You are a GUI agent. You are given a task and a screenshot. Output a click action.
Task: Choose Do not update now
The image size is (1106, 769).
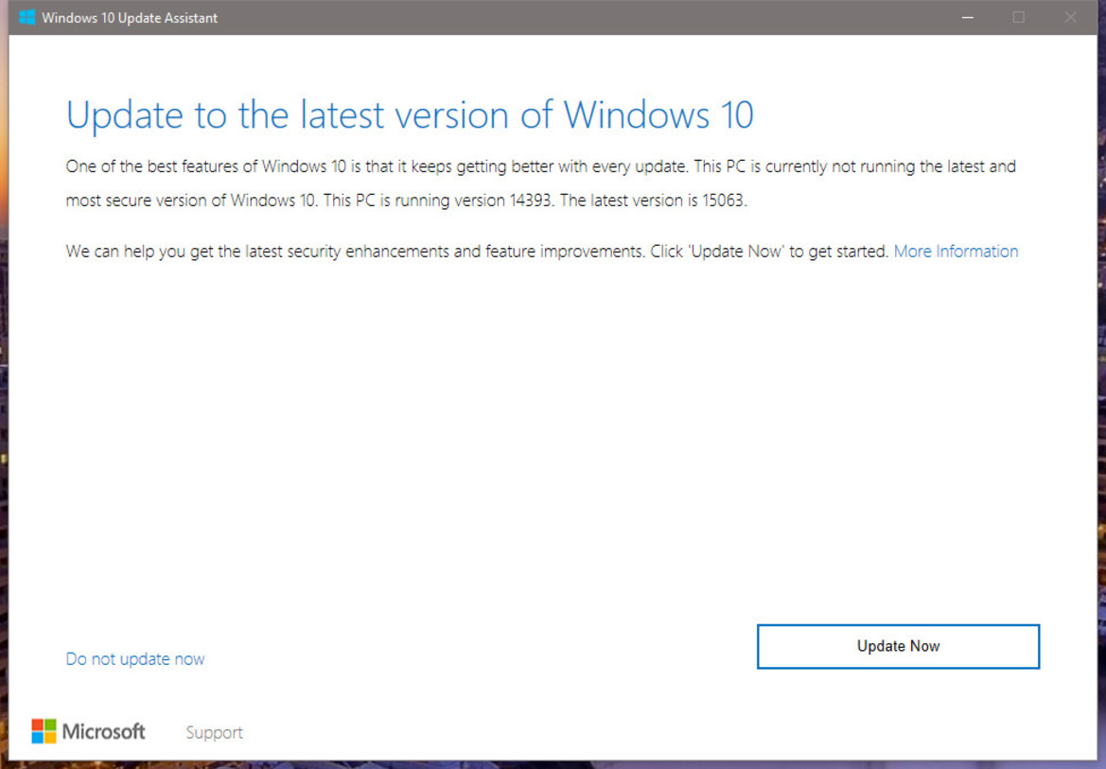click(x=134, y=659)
